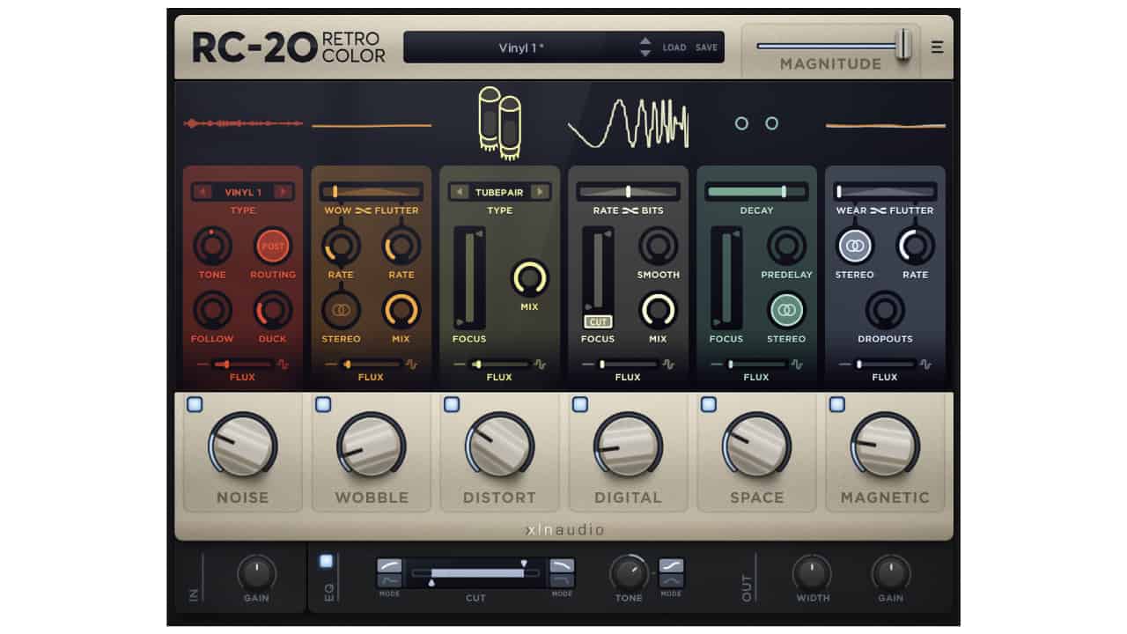Select the upper low-cut mode shape icon

point(389,565)
